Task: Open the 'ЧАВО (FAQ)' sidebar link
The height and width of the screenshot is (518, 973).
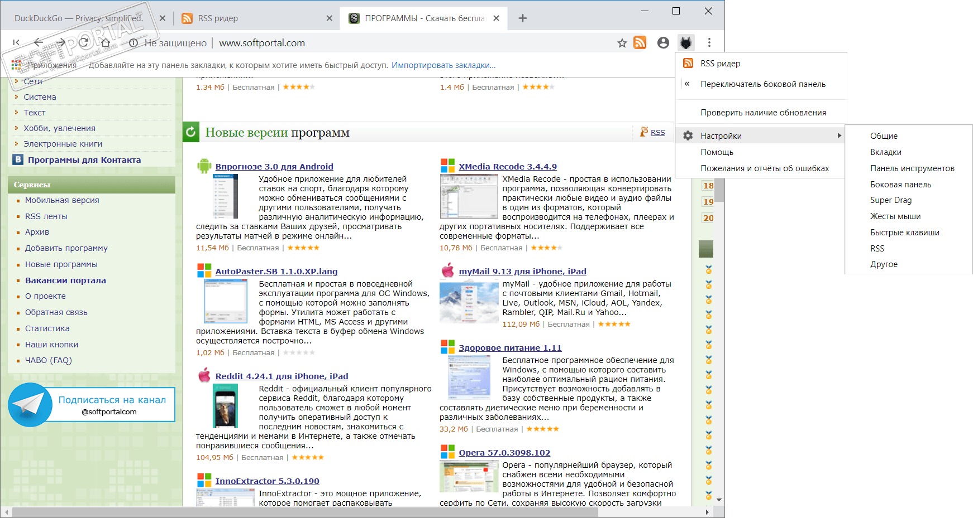Action: 49,360
